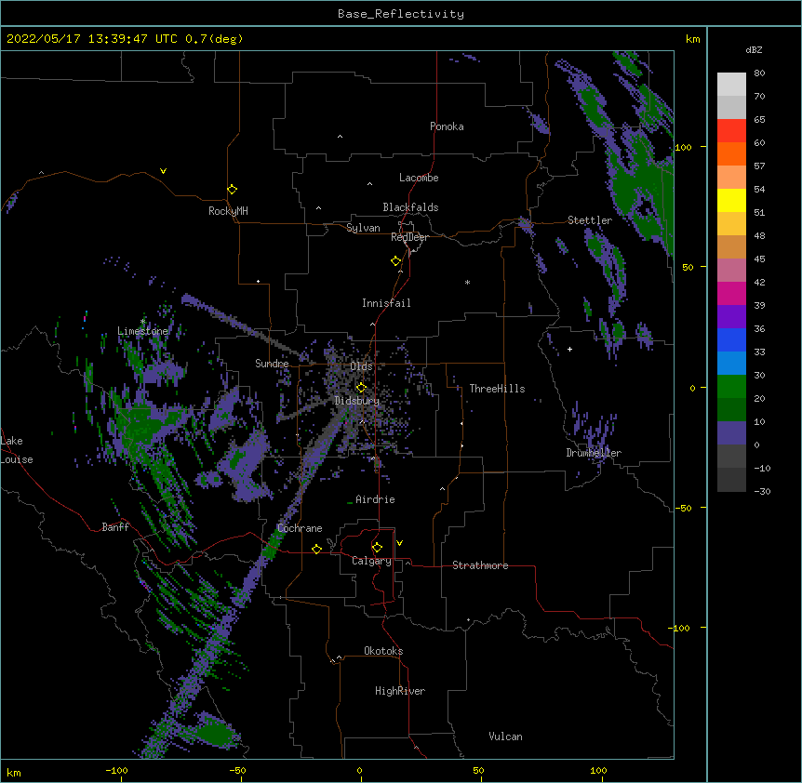The height and width of the screenshot is (783, 802).
Task: Click the Banff label
Action: (x=115, y=527)
